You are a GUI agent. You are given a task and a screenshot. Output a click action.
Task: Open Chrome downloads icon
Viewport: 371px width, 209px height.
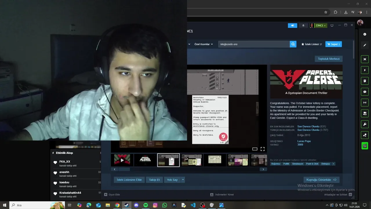coord(346,12)
